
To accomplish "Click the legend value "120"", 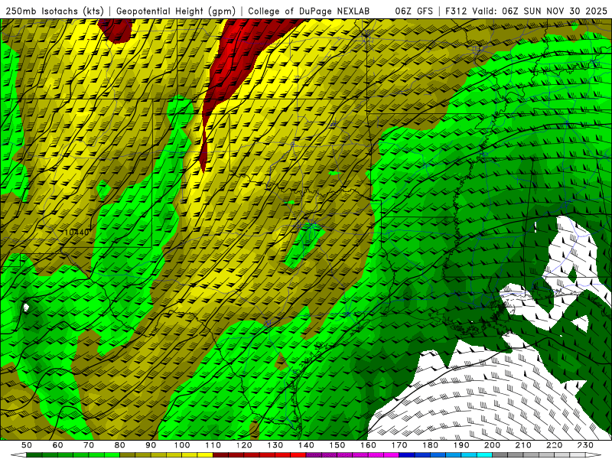I will [x=244, y=445].
